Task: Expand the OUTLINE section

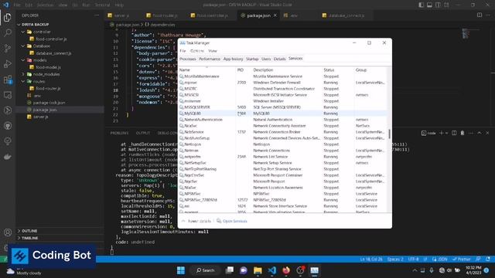Action: tap(29, 231)
